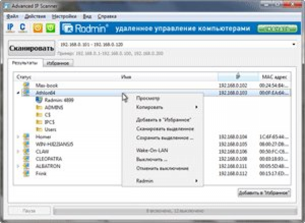Click the orange power-off toolbar icon
The image size is (305, 223).
[x=38, y=28]
